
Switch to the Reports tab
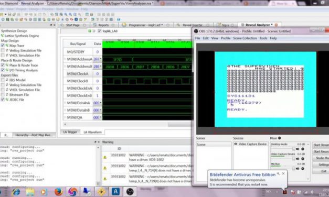[x=104, y=25]
